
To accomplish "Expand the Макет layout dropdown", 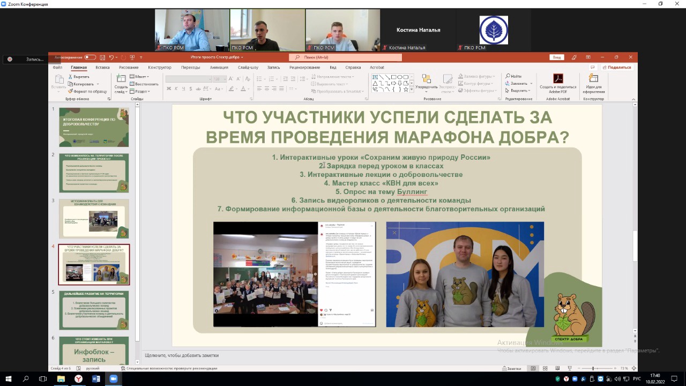I will 140,77.
